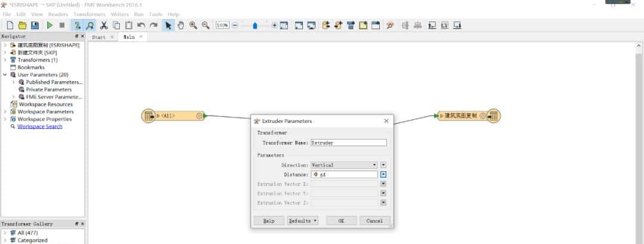Click Help in Extruder Parameters dialog
Screen dimensions: 644x244
click(269, 221)
